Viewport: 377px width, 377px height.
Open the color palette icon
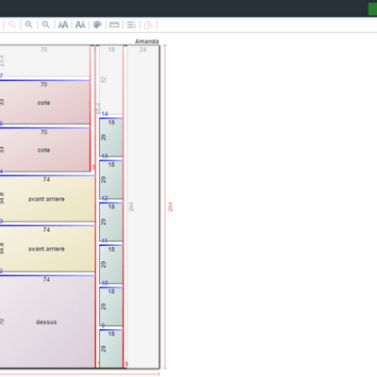[97, 25]
